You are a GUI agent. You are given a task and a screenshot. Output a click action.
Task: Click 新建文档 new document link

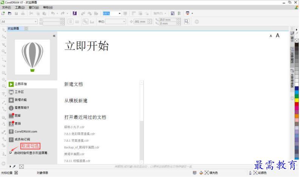pyautogui.click(x=74, y=84)
